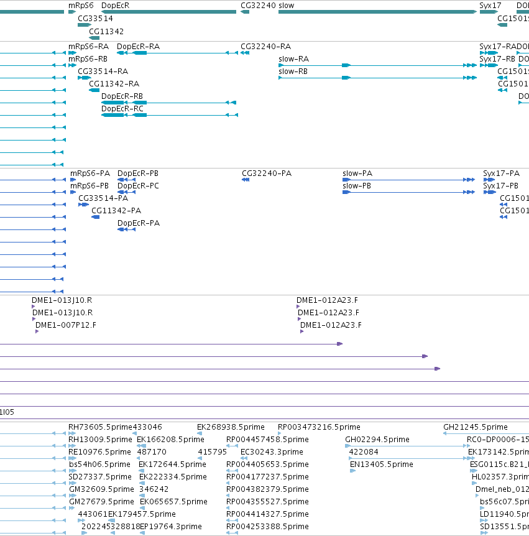Select the mRpS6 gene feature label
Screen dimensions: 529x536
[81, 6]
